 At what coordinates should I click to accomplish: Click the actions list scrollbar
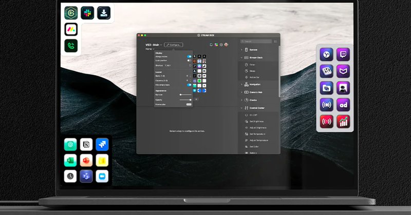[x=279, y=72]
